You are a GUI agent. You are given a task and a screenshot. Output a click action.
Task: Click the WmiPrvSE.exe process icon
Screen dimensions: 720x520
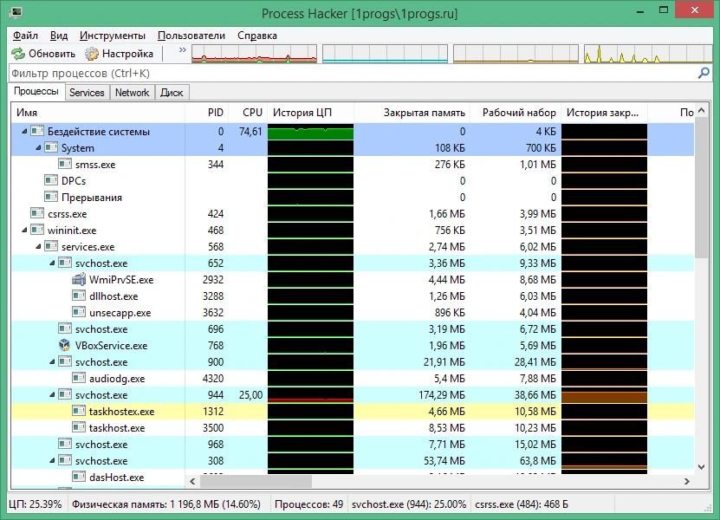click(79, 279)
